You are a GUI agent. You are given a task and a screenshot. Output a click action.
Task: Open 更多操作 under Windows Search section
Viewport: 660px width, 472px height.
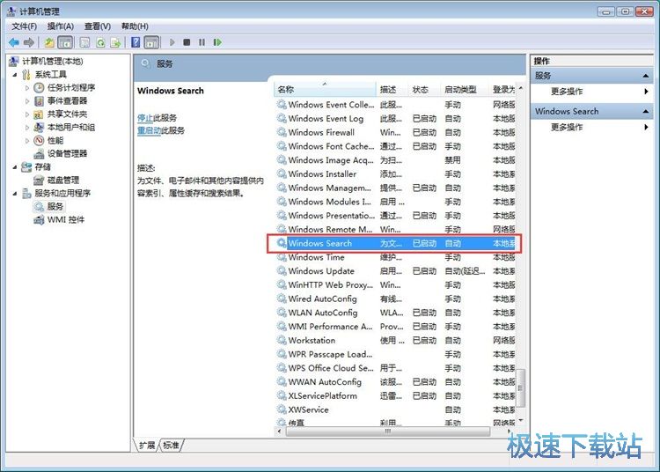(x=567, y=127)
